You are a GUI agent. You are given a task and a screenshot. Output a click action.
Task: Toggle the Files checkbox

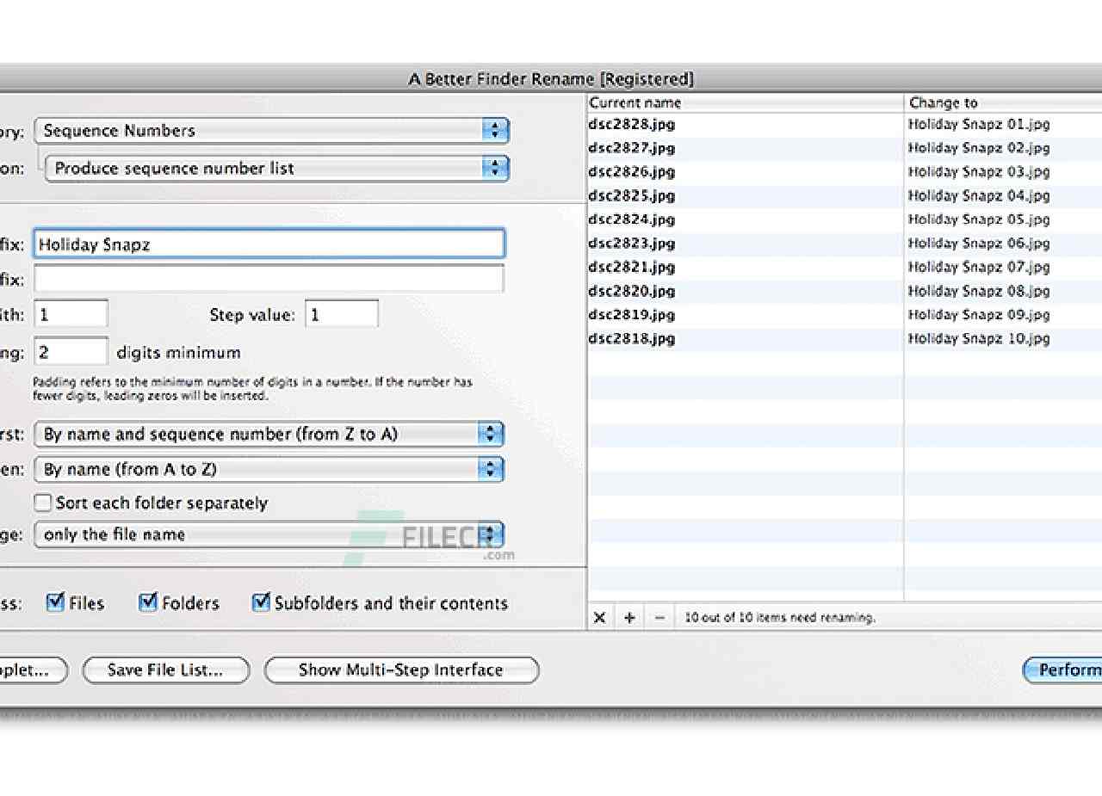(55, 602)
